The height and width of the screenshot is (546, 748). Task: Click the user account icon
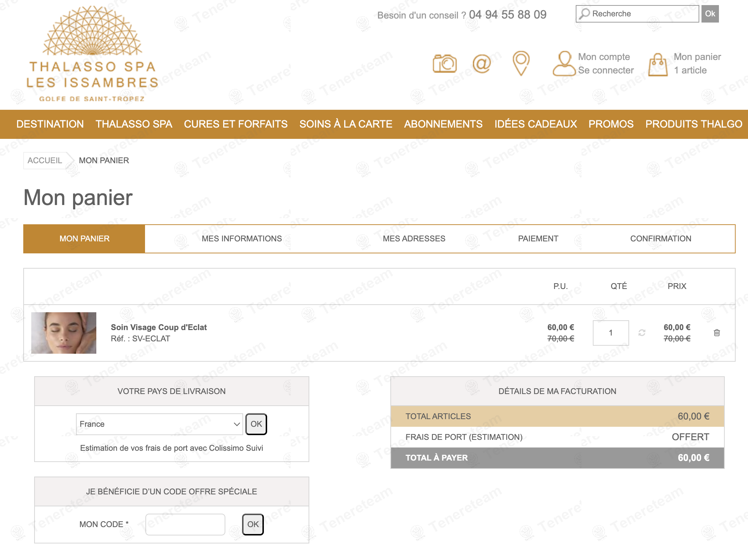[564, 63]
